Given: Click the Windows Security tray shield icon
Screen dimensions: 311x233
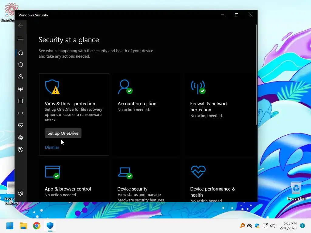Looking at the screenshot, I should click(257, 226).
